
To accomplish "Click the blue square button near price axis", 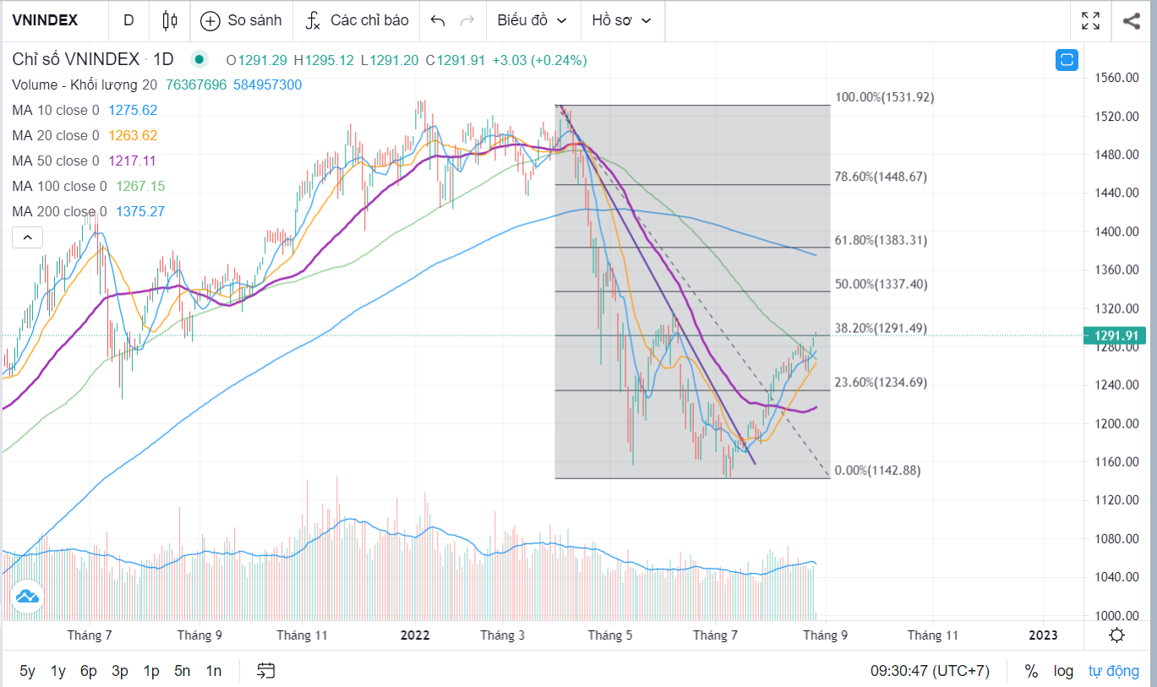I will pos(1067,60).
